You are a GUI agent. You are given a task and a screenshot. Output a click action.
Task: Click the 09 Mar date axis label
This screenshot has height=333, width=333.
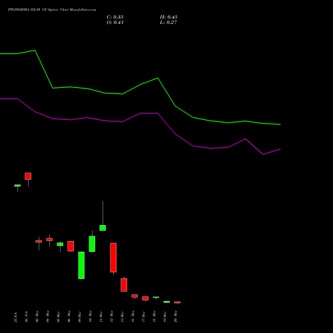[79, 317]
